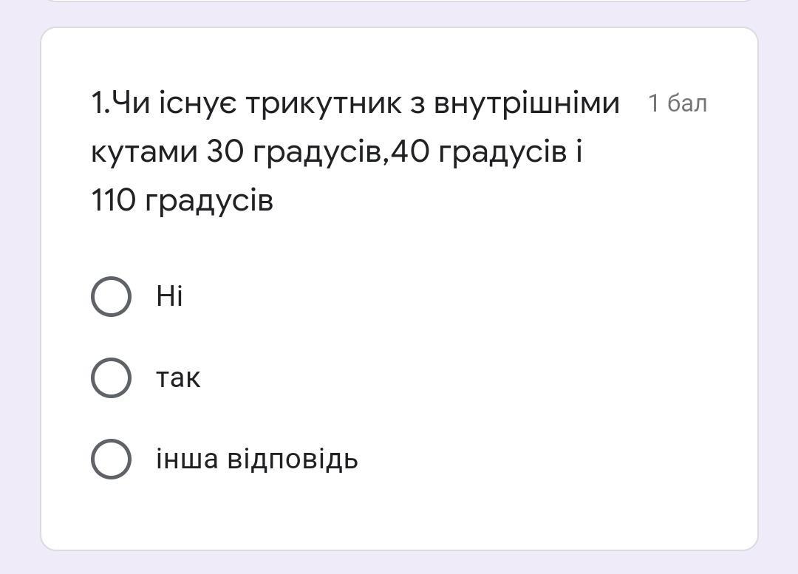Click the "Ні" answer label text
Viewport: 798px width, 574px height.
(x=169, y=295)
